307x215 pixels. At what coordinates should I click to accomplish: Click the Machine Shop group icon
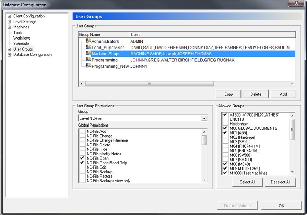point(88,53)
